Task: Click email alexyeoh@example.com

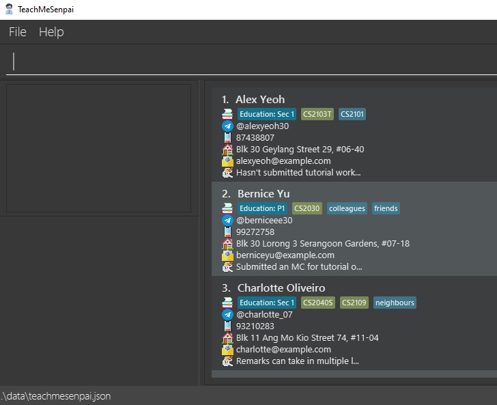Action: (283, 161)
